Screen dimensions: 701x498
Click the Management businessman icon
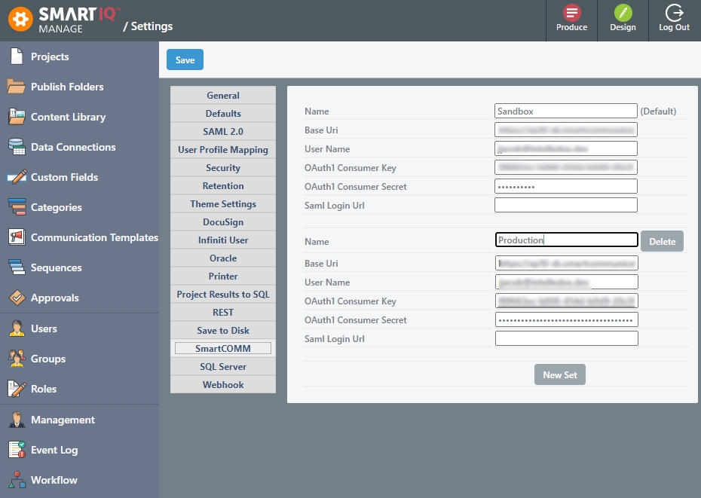pyautogui.click(x=17, y=420)
